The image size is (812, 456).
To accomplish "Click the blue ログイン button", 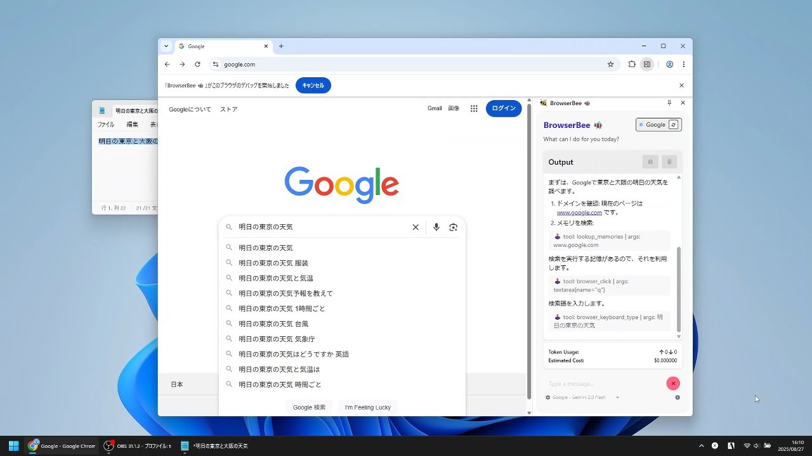I will 504,108.
